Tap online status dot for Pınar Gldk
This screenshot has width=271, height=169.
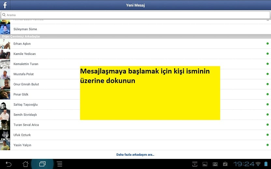[267, 94]
